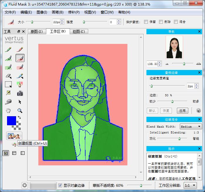Close the 查找边缘 panel
This screenshot has height=192, width=205.
pyautogui.click(x=199, y=72)
